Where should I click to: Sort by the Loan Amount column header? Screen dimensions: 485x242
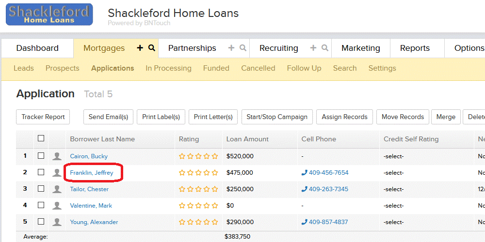pyautogui.click(x=247, y=139)
